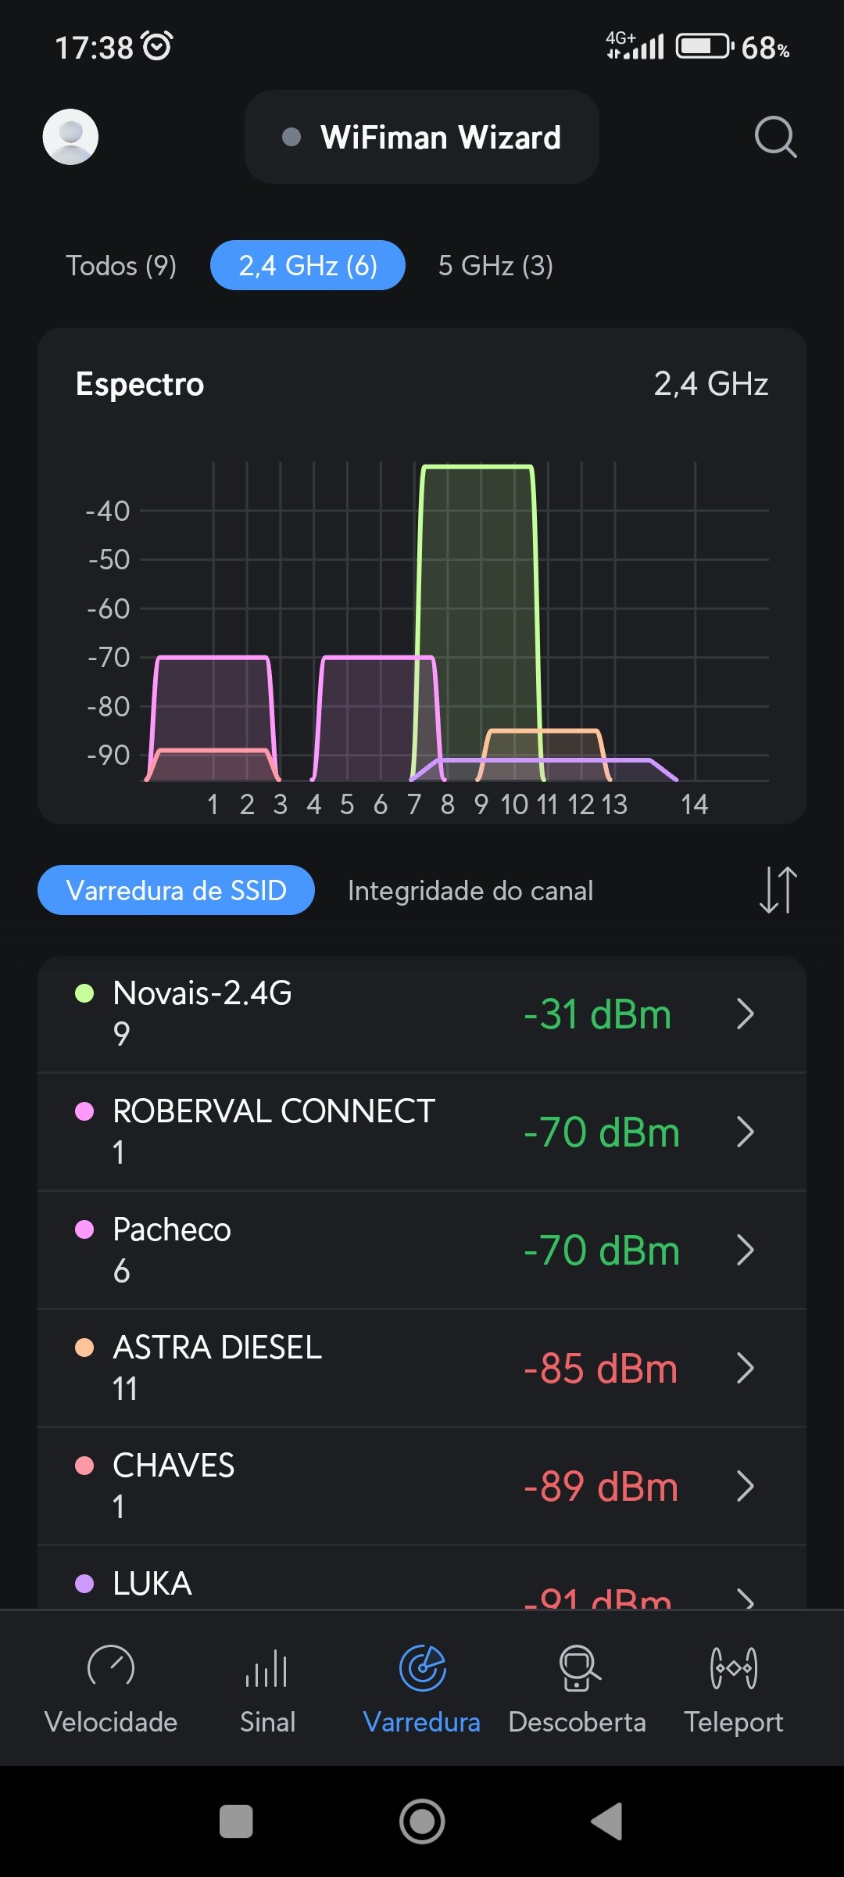Screen dimensions: 844x1877
Task: Expand ASTRA DIESEL details chevron
Action: [x=746, y=1368]
